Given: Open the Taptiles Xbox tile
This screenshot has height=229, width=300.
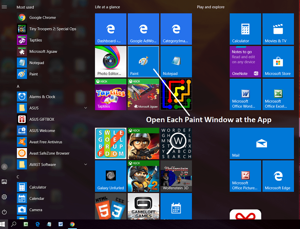Looking at the screenshot, I should coord(111,94).
